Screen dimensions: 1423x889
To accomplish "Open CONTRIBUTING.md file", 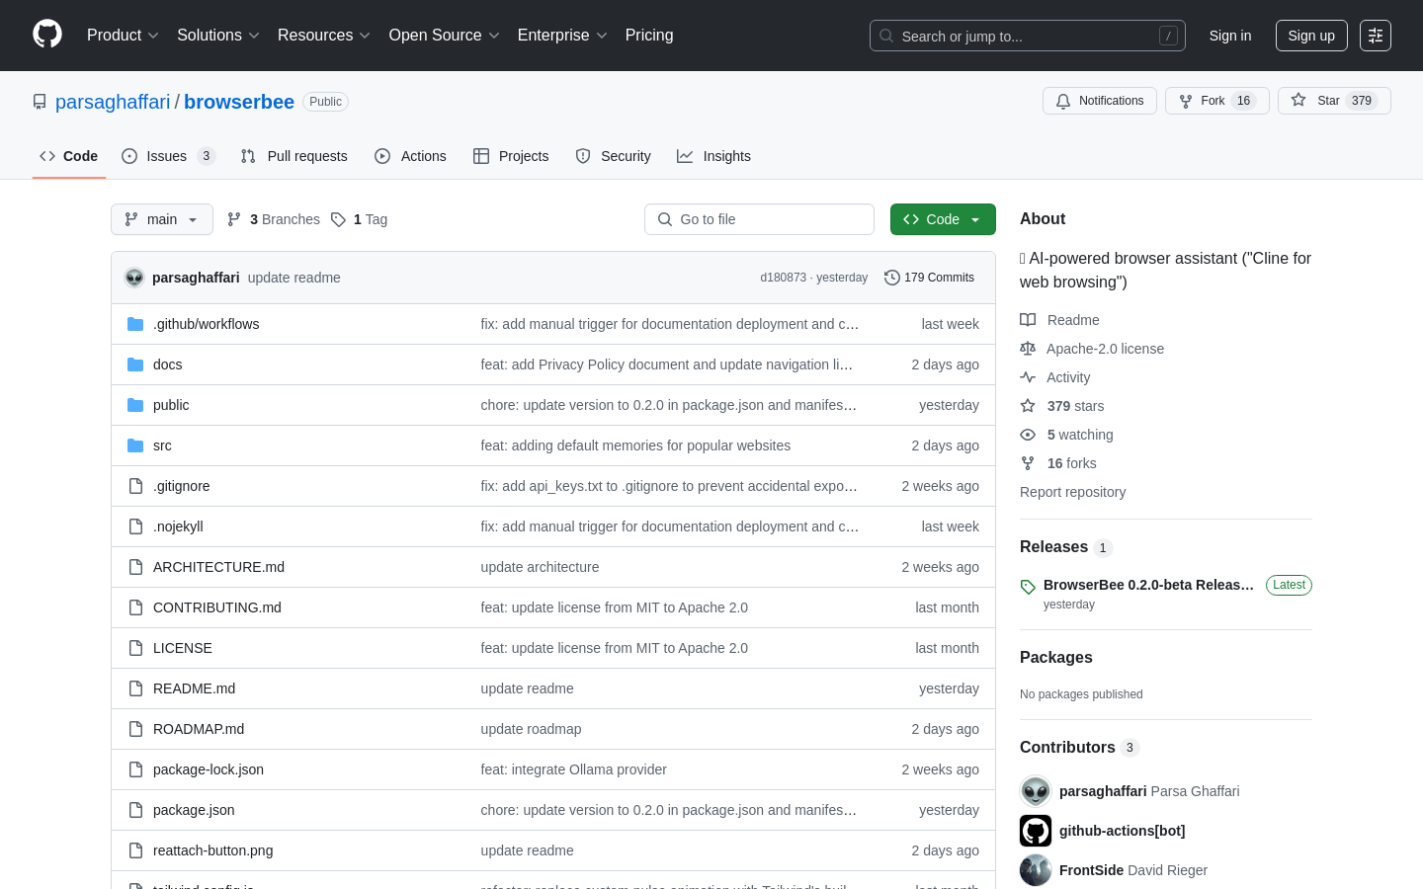I will pyautogui.click(x=217, y=607).
